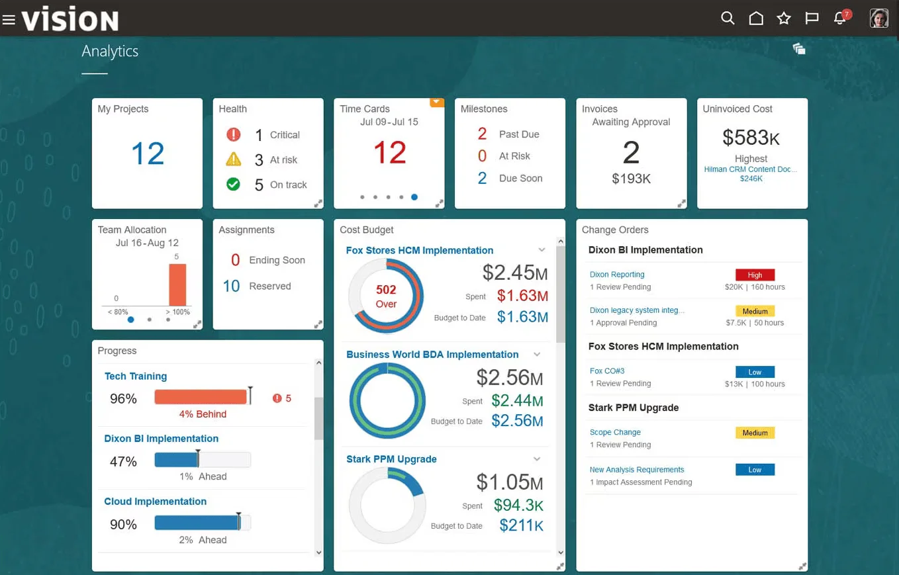Select the fifth active dot in Time Cards
The width and height of the screenshot is (899, 575).
click(x=414, y=197)
